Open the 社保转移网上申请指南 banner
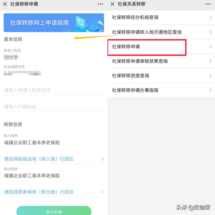Image resolution: width=215 pixels, height=215 pixels. (x=54, y=23)
